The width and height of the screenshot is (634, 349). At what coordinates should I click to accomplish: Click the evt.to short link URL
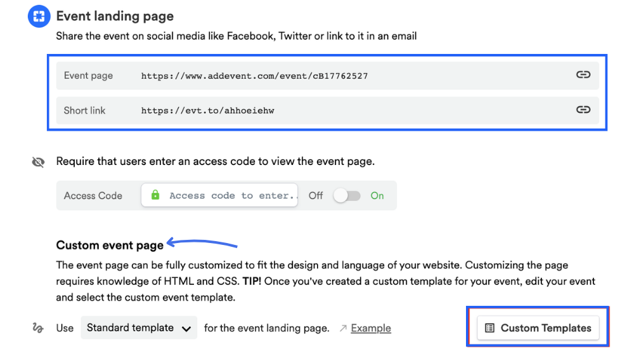(207, 110)
